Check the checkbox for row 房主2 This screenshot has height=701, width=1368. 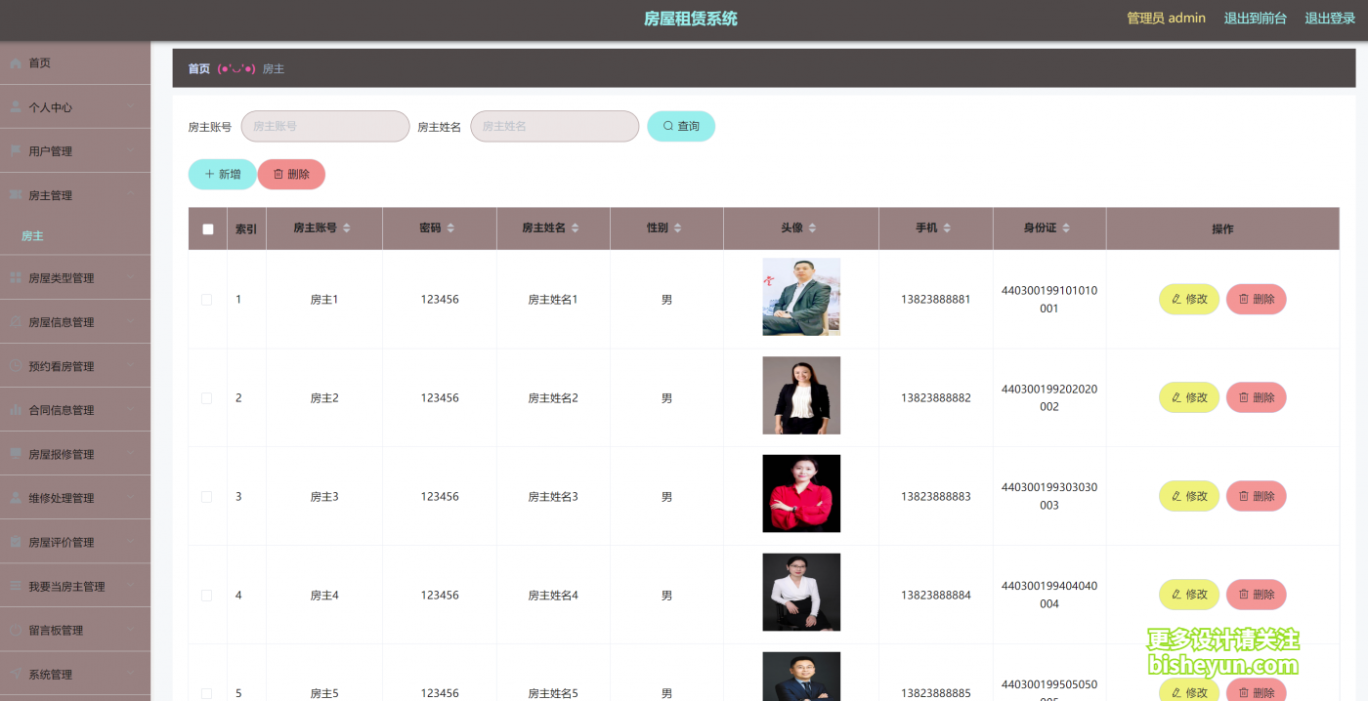click(x=206, y=398)
